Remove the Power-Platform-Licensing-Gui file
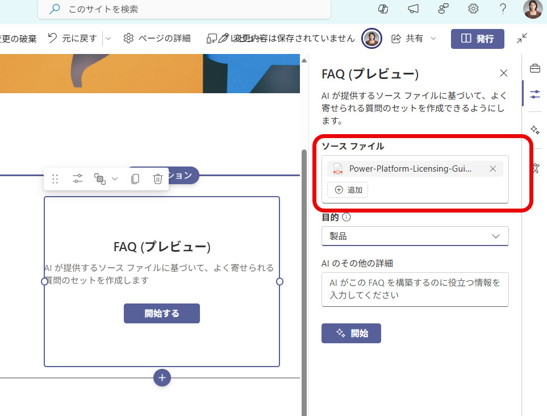The height and width of the screenshot is (416, 547). [x=492, y=169]
